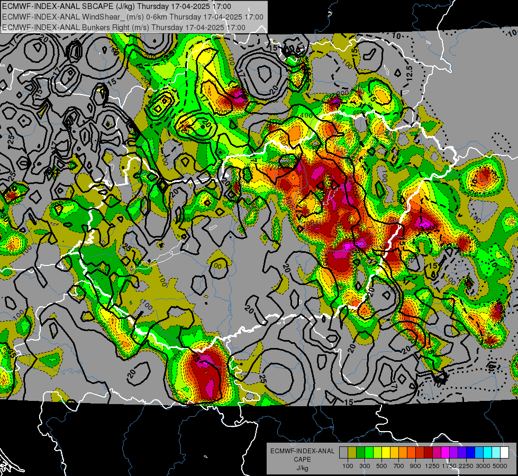Select the bright green swatch in the legend
Image resolution: width=518 pixels, height=476 pixels.
pyautogui.click(x=369, y=453)
